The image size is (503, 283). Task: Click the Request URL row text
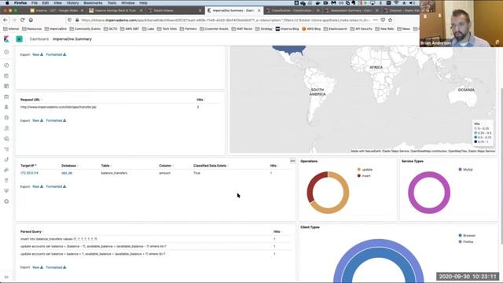(x=58, y=107)
